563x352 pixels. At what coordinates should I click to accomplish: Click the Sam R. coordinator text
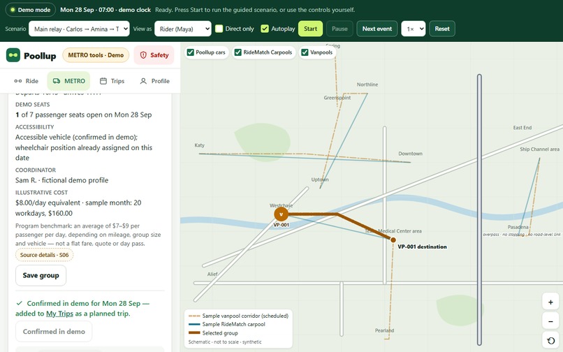point(61,180)
